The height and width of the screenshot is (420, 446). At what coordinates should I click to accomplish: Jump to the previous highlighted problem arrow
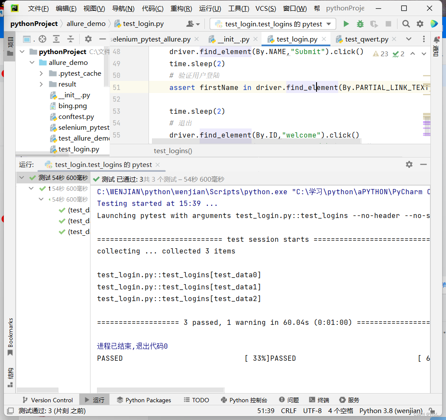click(x=413, y=54)
